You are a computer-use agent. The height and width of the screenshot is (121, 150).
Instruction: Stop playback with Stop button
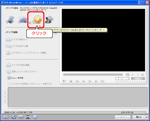pyautogui.click(x=71, y=81)
